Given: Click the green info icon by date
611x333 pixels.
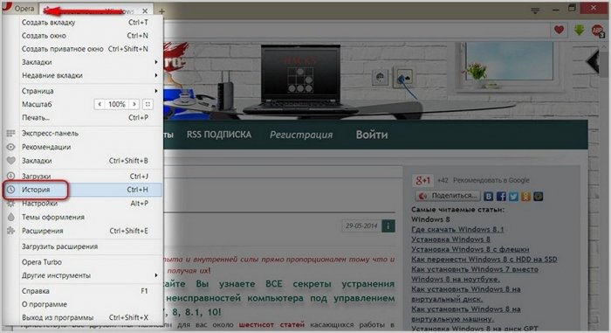Looking at the screenshot, I should click(x=388, y=226).
